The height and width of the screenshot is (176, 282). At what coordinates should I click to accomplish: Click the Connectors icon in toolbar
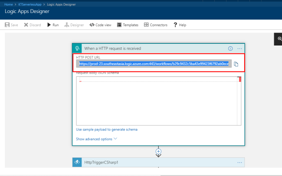point(146,25)
